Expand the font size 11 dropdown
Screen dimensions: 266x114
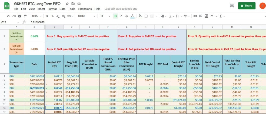(x=104, y=16)
